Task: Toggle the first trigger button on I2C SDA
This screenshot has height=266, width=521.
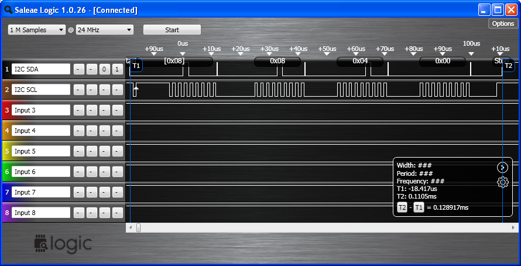Action: coord(79,70)
